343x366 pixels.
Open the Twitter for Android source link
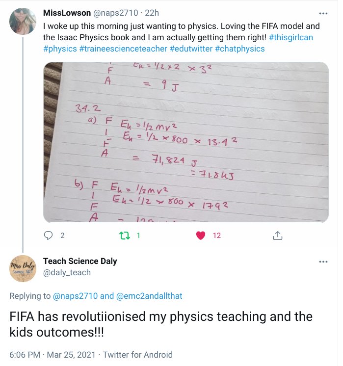(138, 354)
